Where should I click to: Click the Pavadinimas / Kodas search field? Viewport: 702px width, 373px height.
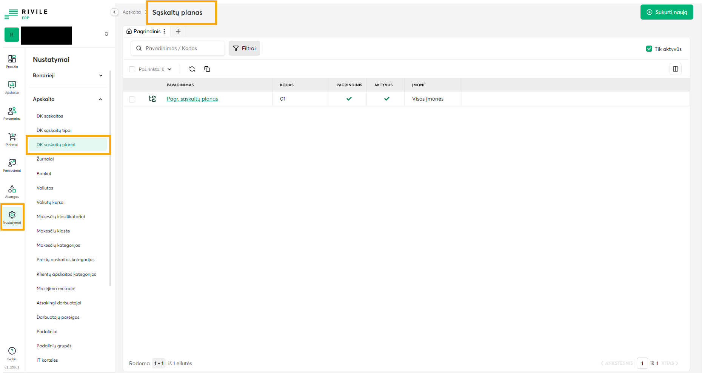[181, 48]
